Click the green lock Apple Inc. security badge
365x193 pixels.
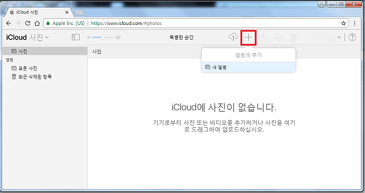tap(65, 23)
